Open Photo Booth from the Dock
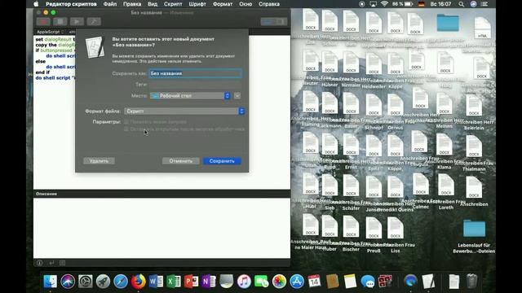Image resolution: width=522 pixels, height=293 pixels. coord(385,282)
